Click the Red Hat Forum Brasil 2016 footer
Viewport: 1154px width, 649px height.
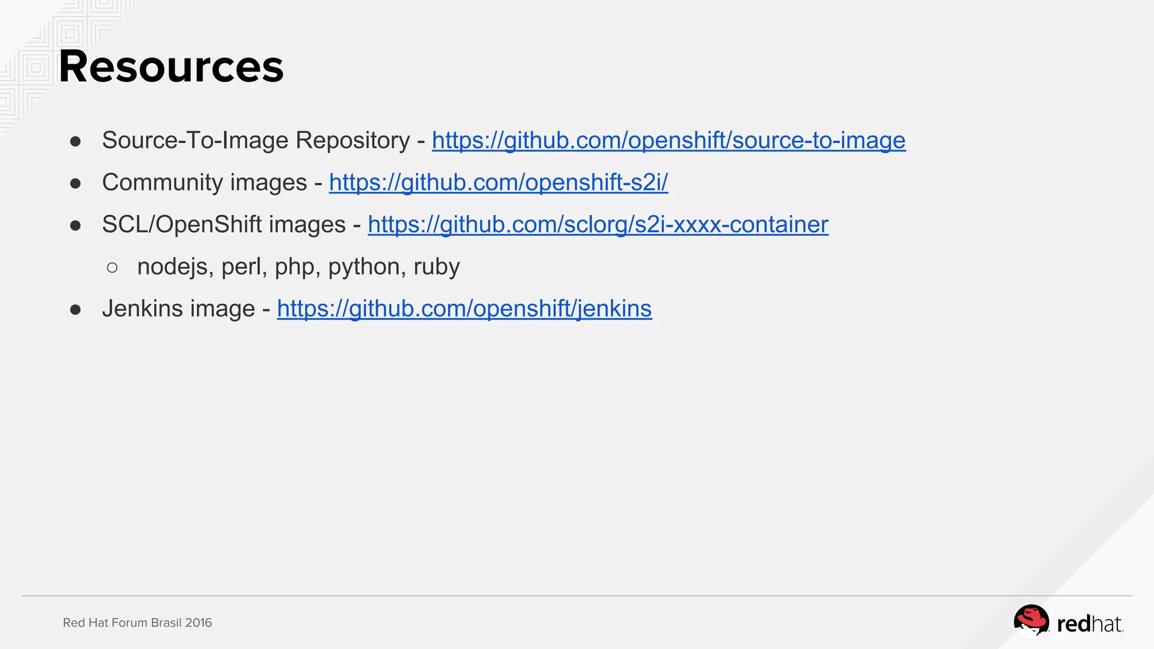pos(137,623)
